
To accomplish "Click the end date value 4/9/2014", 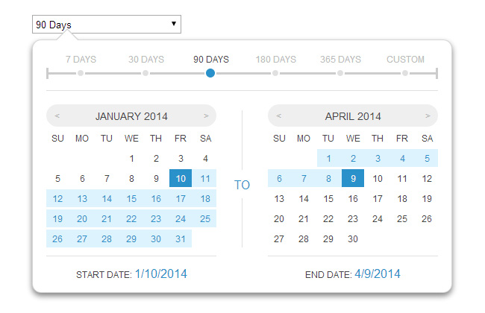I will point(377,275).
